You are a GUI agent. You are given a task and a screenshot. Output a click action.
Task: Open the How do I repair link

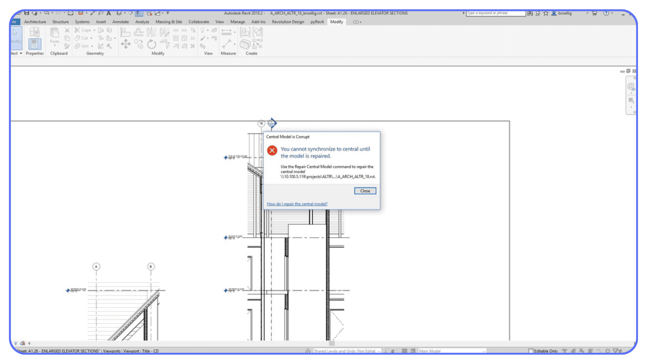[297, 204]
